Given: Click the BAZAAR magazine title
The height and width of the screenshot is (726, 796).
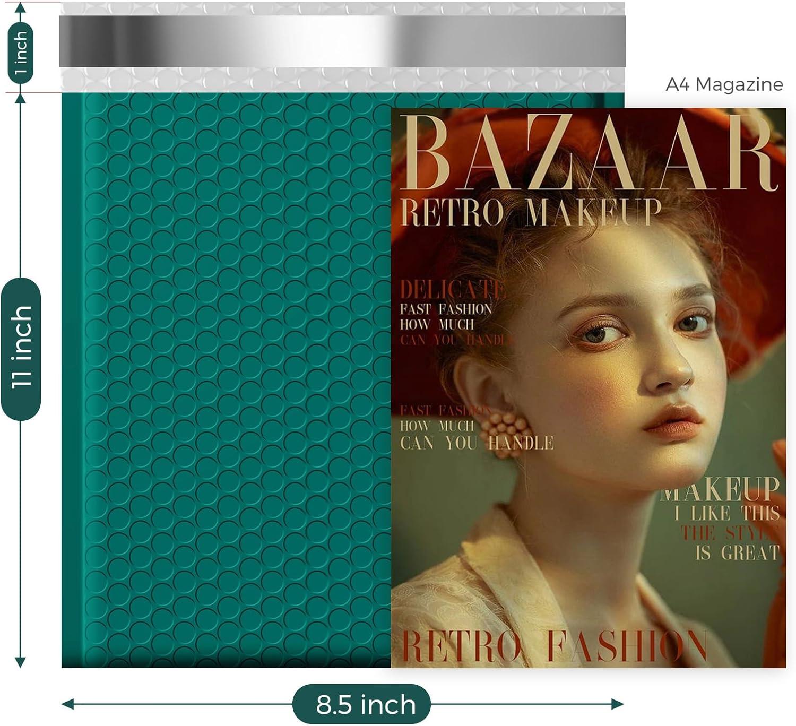Looking at the screenshot, I should [586, 154].
